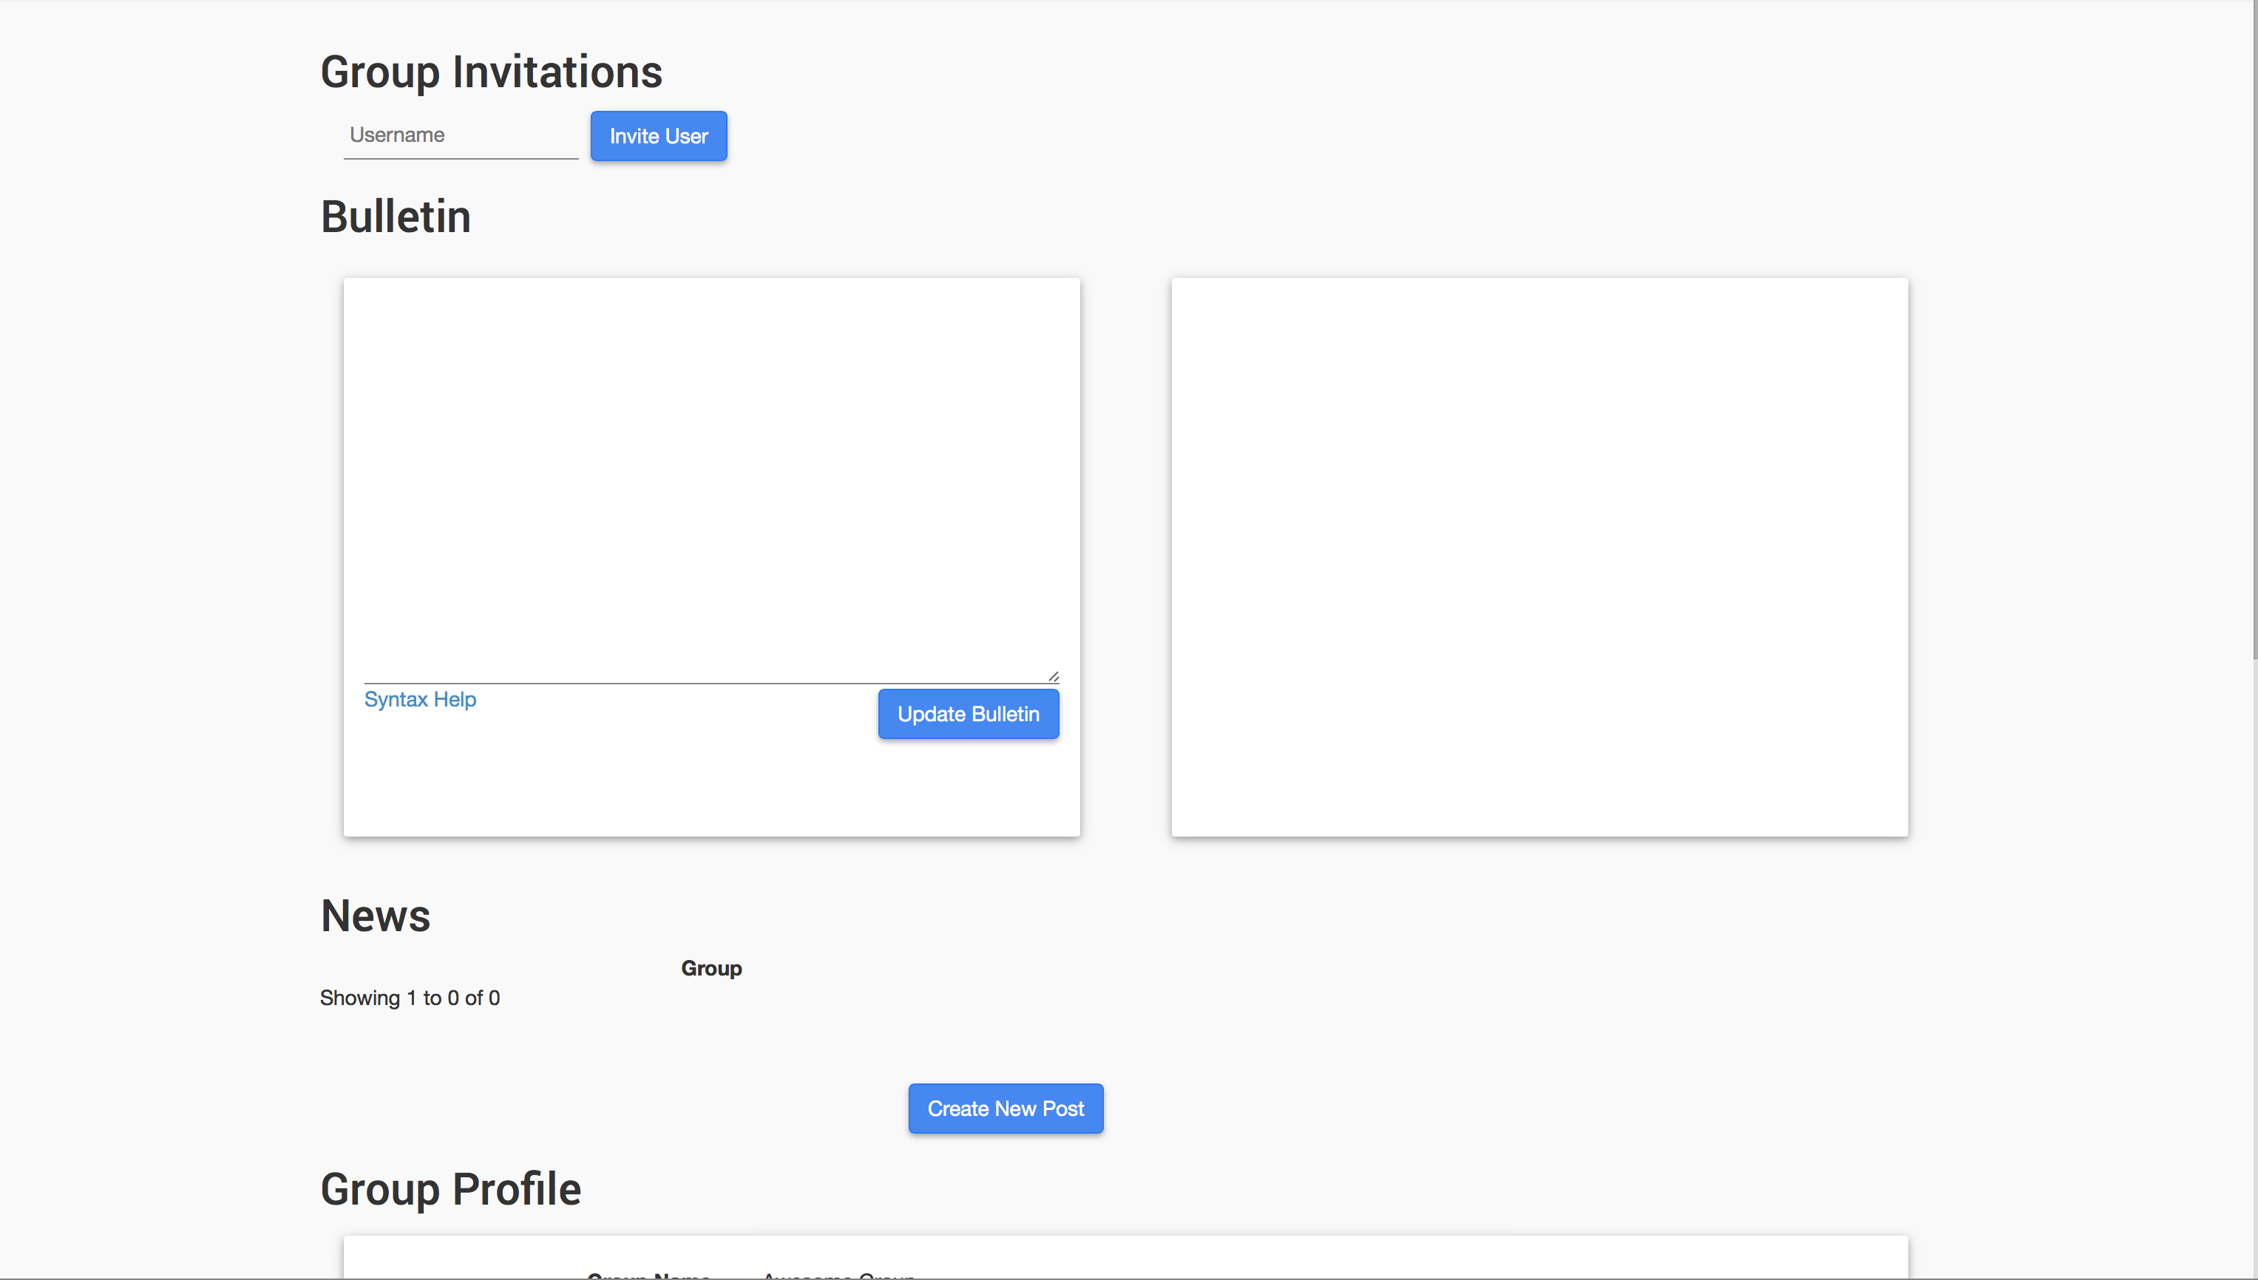
Task: Click the News section heading
Action: pos(376,915)
